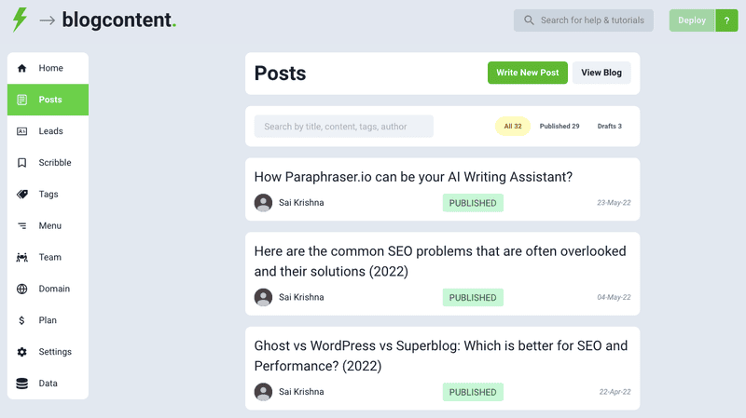Filter posts by Published 29
The height and width of the screenshot is (418, 746).
coord(559,126)
